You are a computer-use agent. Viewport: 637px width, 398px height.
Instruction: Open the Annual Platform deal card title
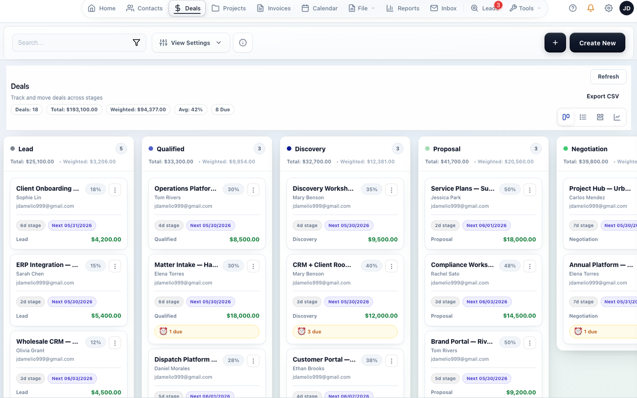point(601,265)
